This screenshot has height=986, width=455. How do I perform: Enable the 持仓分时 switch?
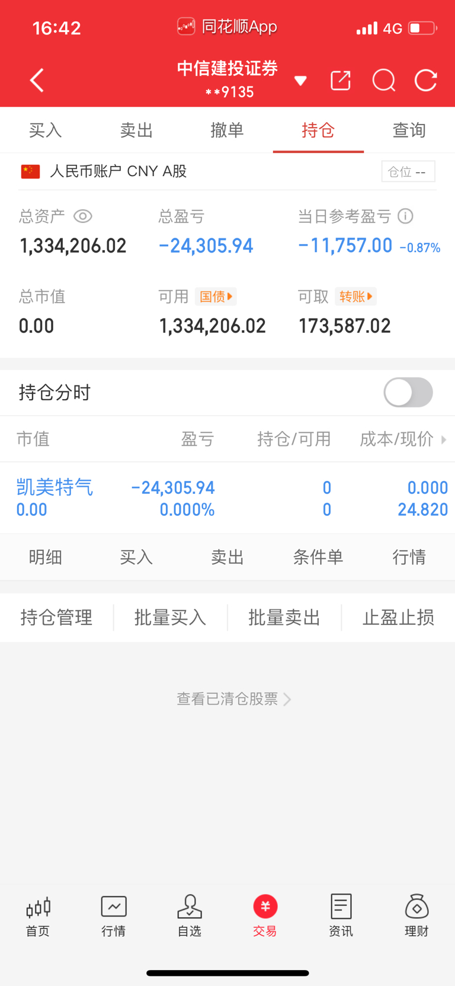(408, 393)
